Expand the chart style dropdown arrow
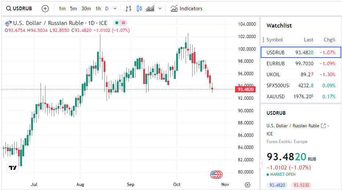Image resolution: width=342 pixels, height=190 pixels. 160,8
